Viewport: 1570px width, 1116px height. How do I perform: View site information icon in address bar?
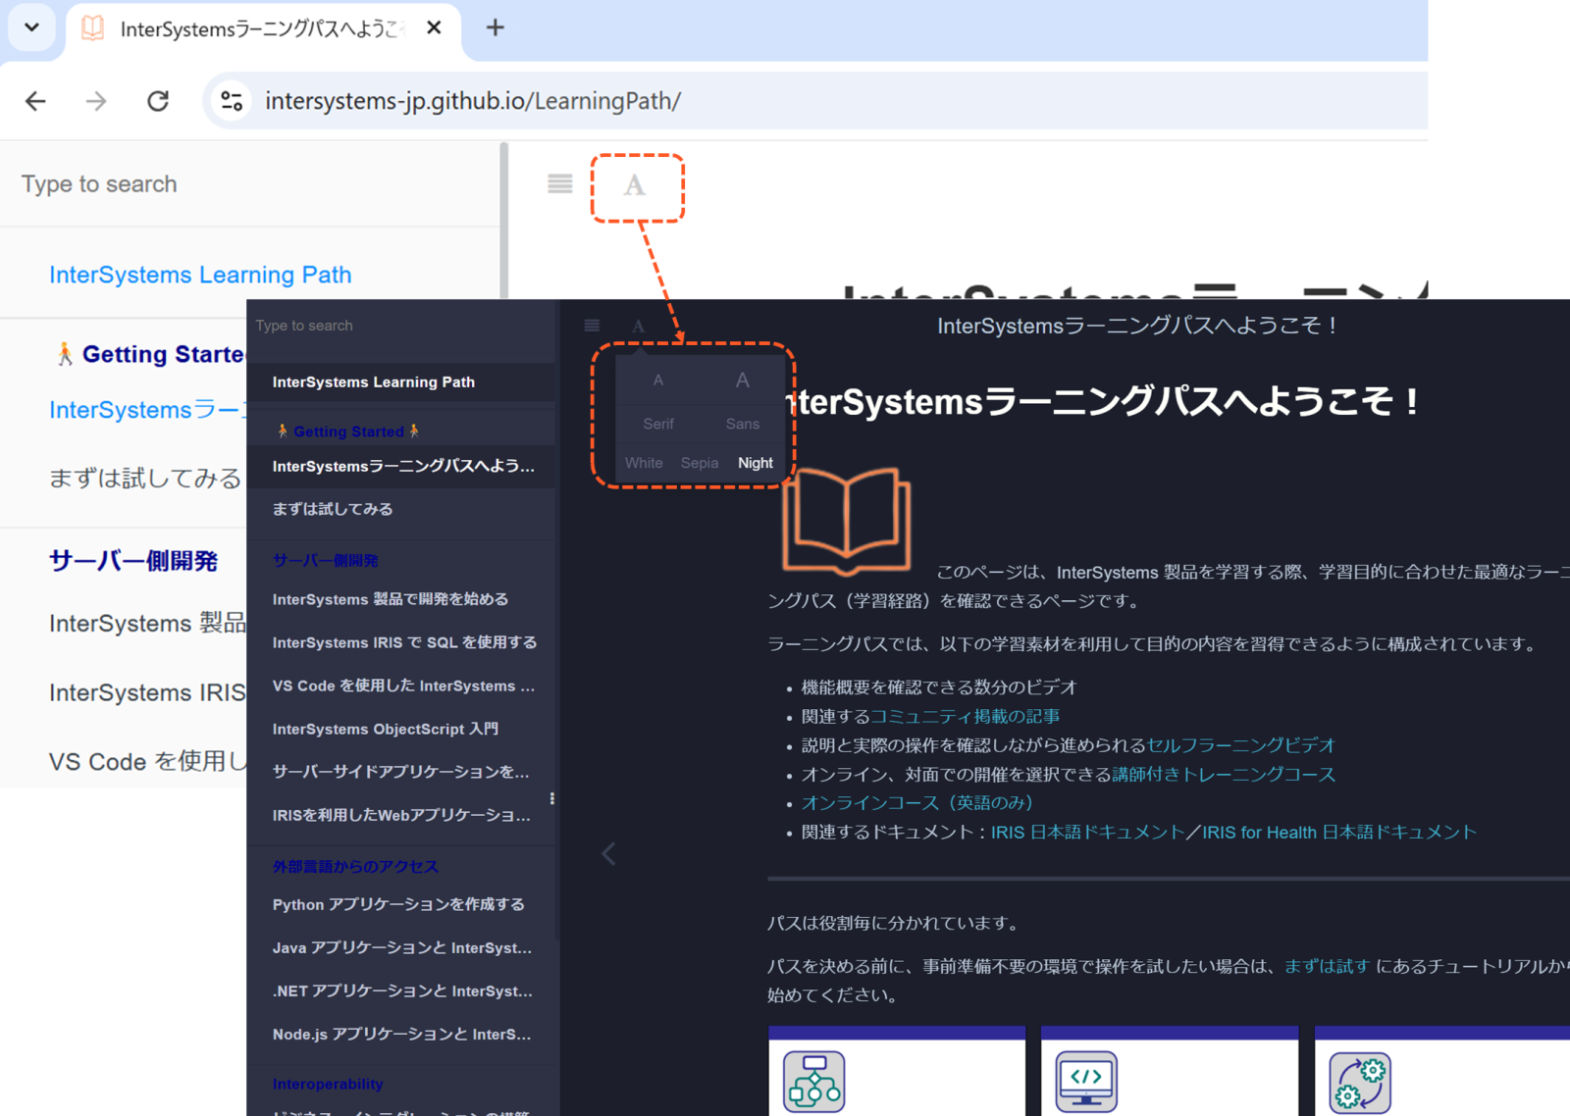[232, 101]
